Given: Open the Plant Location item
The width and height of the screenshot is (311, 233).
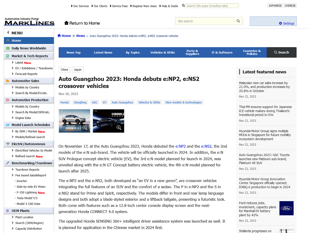Looking at the screenshot, I should pyautogui.click(x=24, y=217).
